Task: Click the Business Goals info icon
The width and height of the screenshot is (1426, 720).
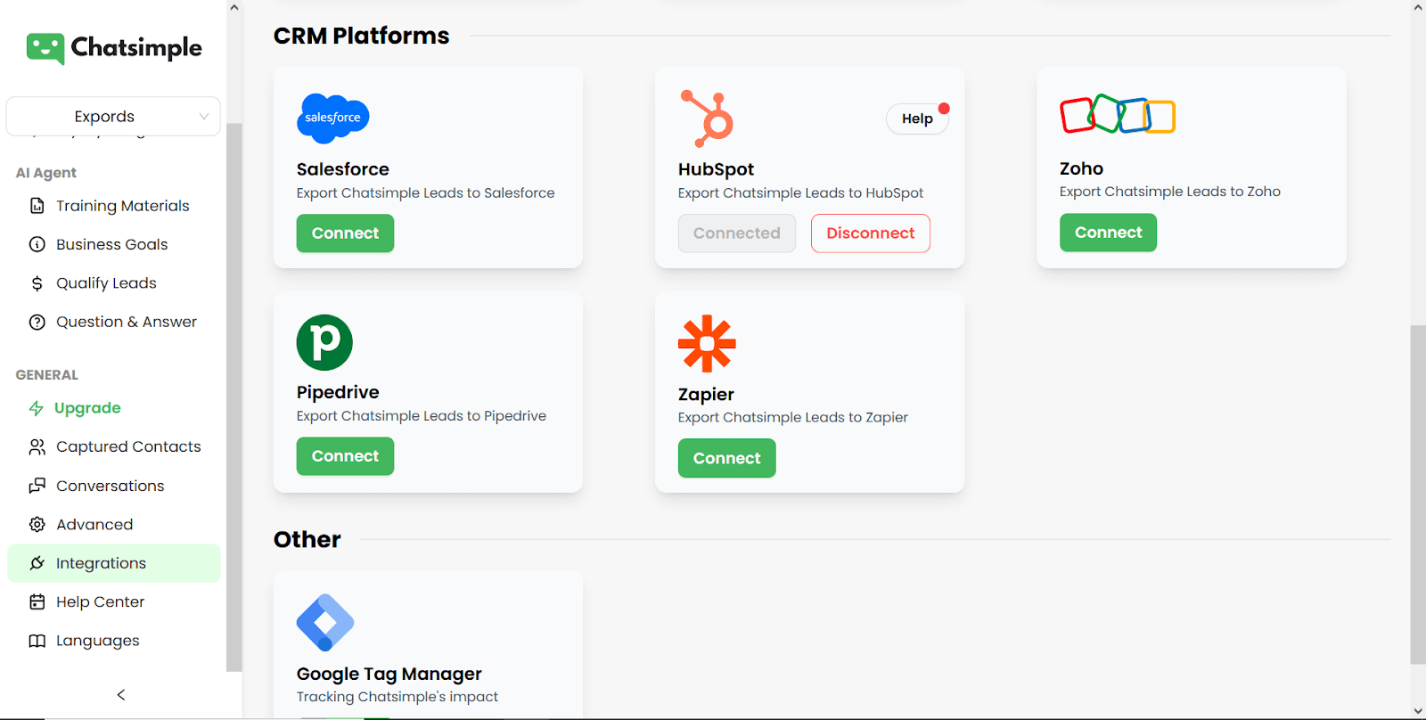Action: (37, 244)
